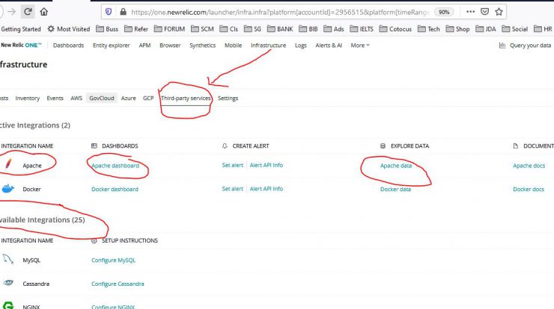
Task: Open Most Visited gear bookmark
Action: pyautogui.click(x=69, y=29)
